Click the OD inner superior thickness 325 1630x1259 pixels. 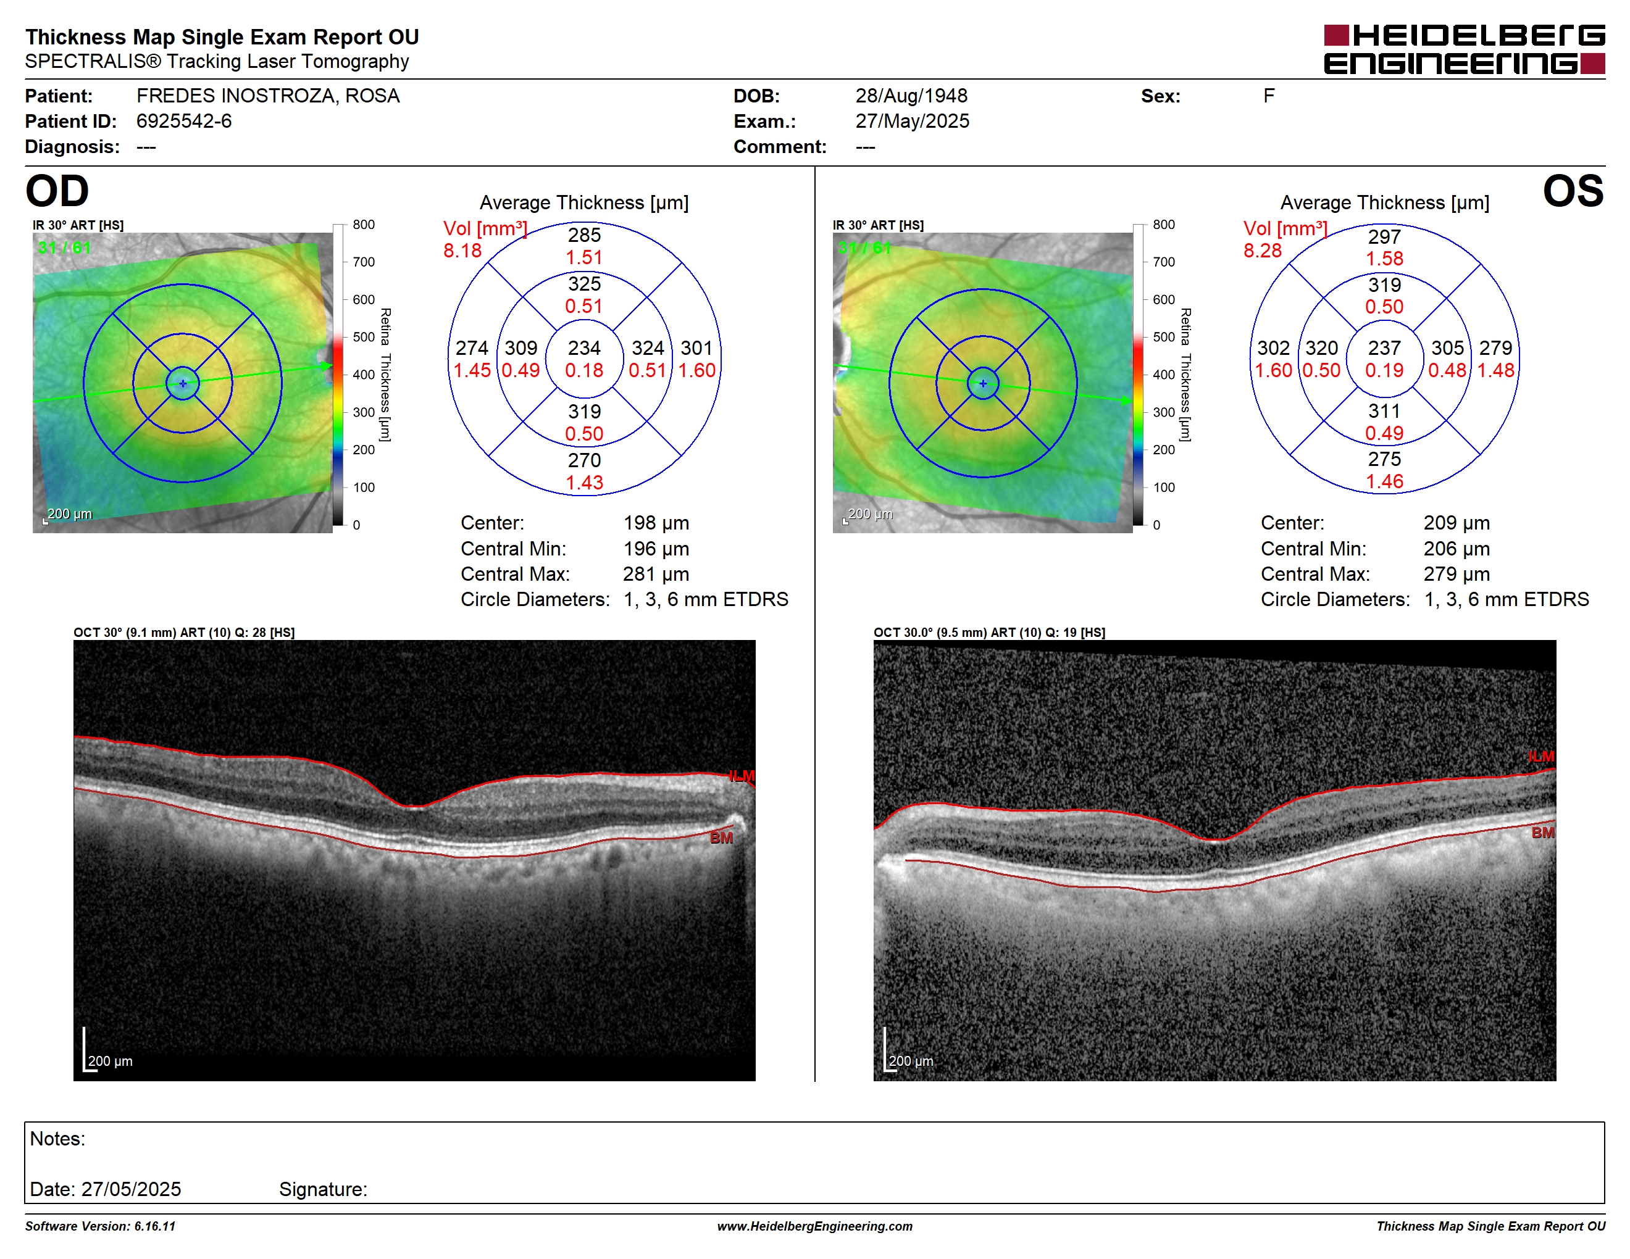click(x=584, y=284)
